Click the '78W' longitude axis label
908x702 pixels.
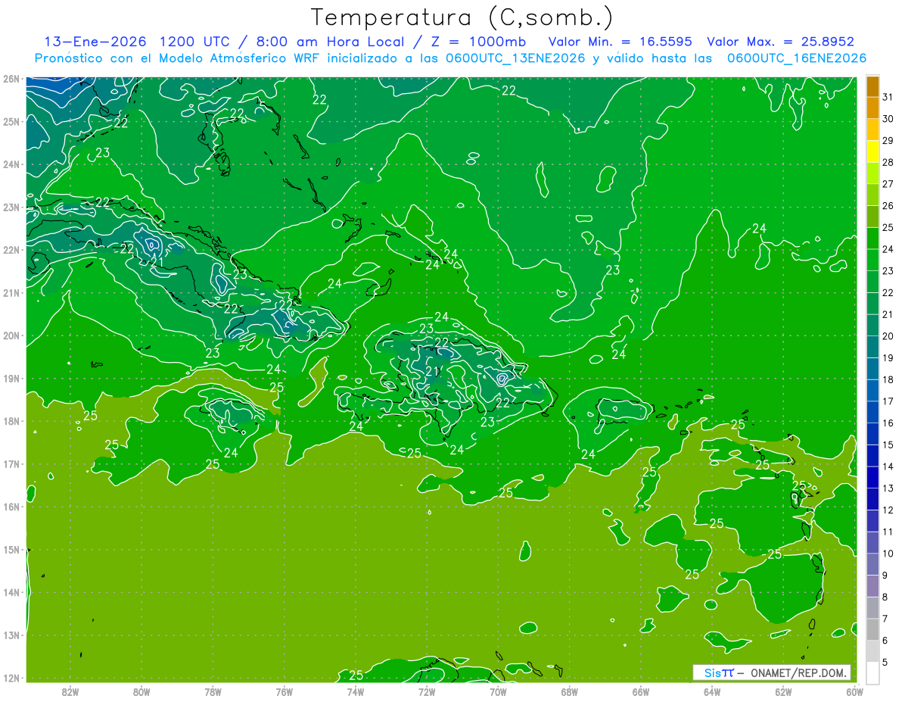pos(213,691)
